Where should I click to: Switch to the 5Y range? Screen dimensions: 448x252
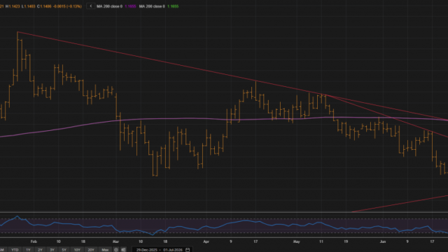click(64, 250)
